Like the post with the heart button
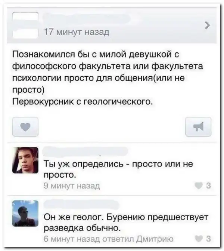 tap(25, 127)
